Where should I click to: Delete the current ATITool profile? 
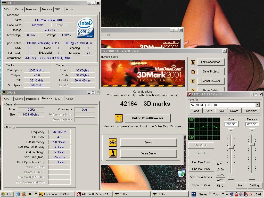point(234,111)
